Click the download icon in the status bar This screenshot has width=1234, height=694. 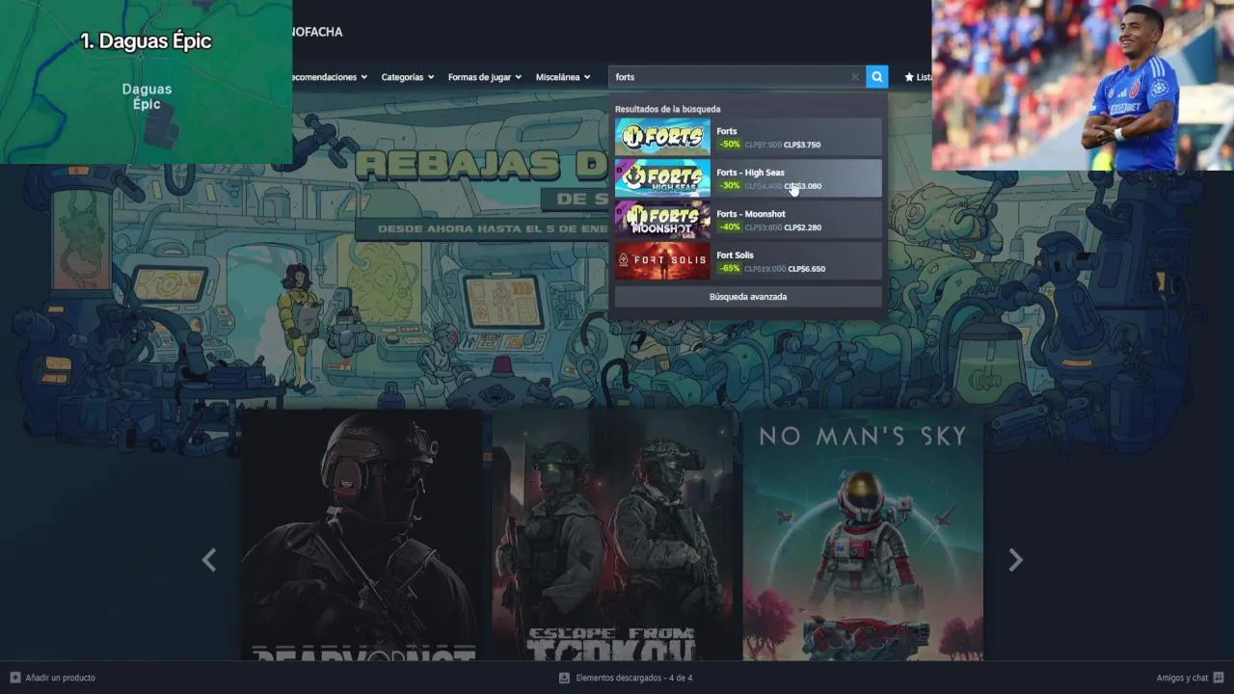[564, 678]
